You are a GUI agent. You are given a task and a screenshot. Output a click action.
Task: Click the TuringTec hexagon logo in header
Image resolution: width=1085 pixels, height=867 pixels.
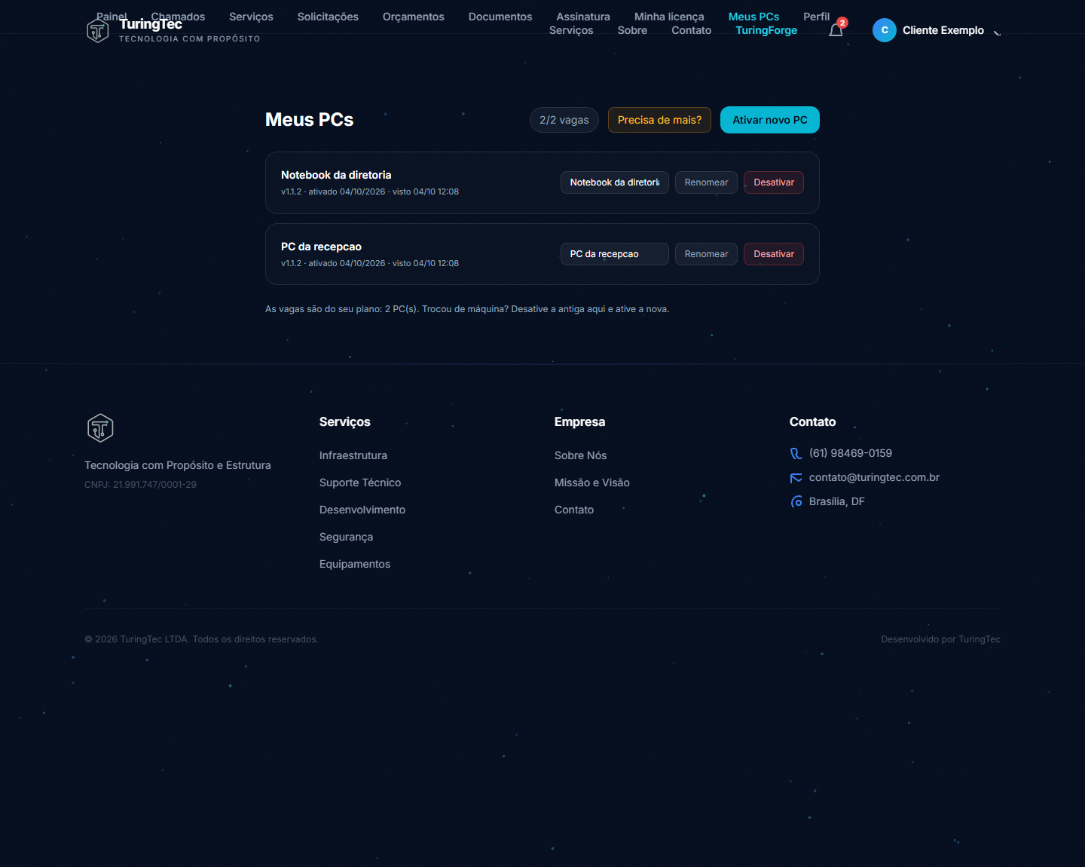click(98, 30)
